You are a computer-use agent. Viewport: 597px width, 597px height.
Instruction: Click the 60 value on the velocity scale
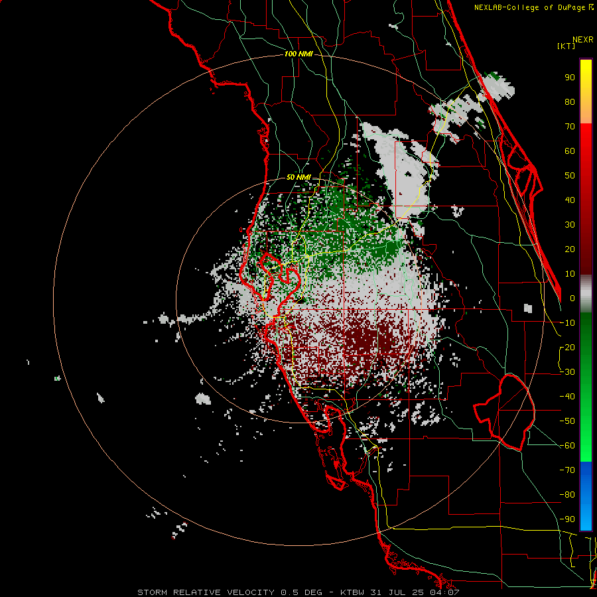[x=570, y=151]
